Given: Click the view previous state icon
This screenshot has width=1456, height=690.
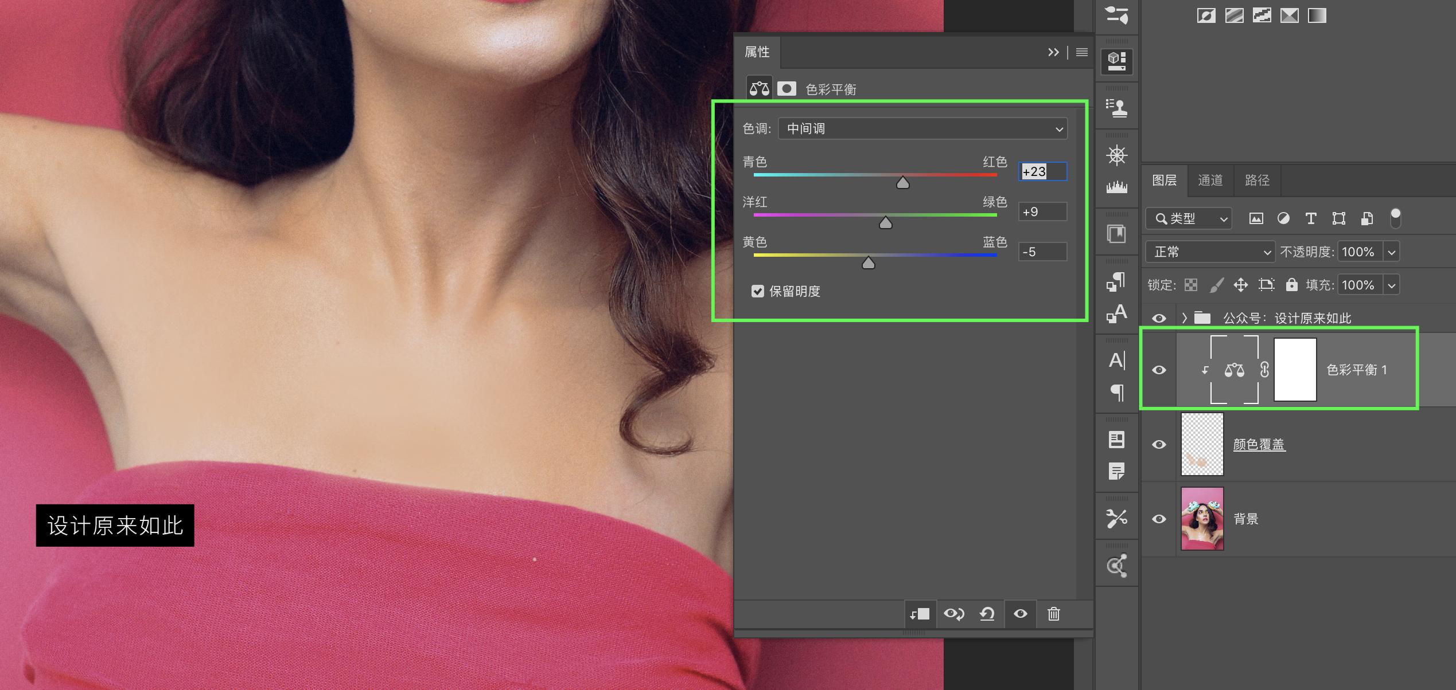Looking at the screenshot, I should pyautogui.click(x=953, y=614).
